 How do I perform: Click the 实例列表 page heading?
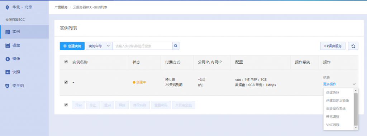pos(68,28)
